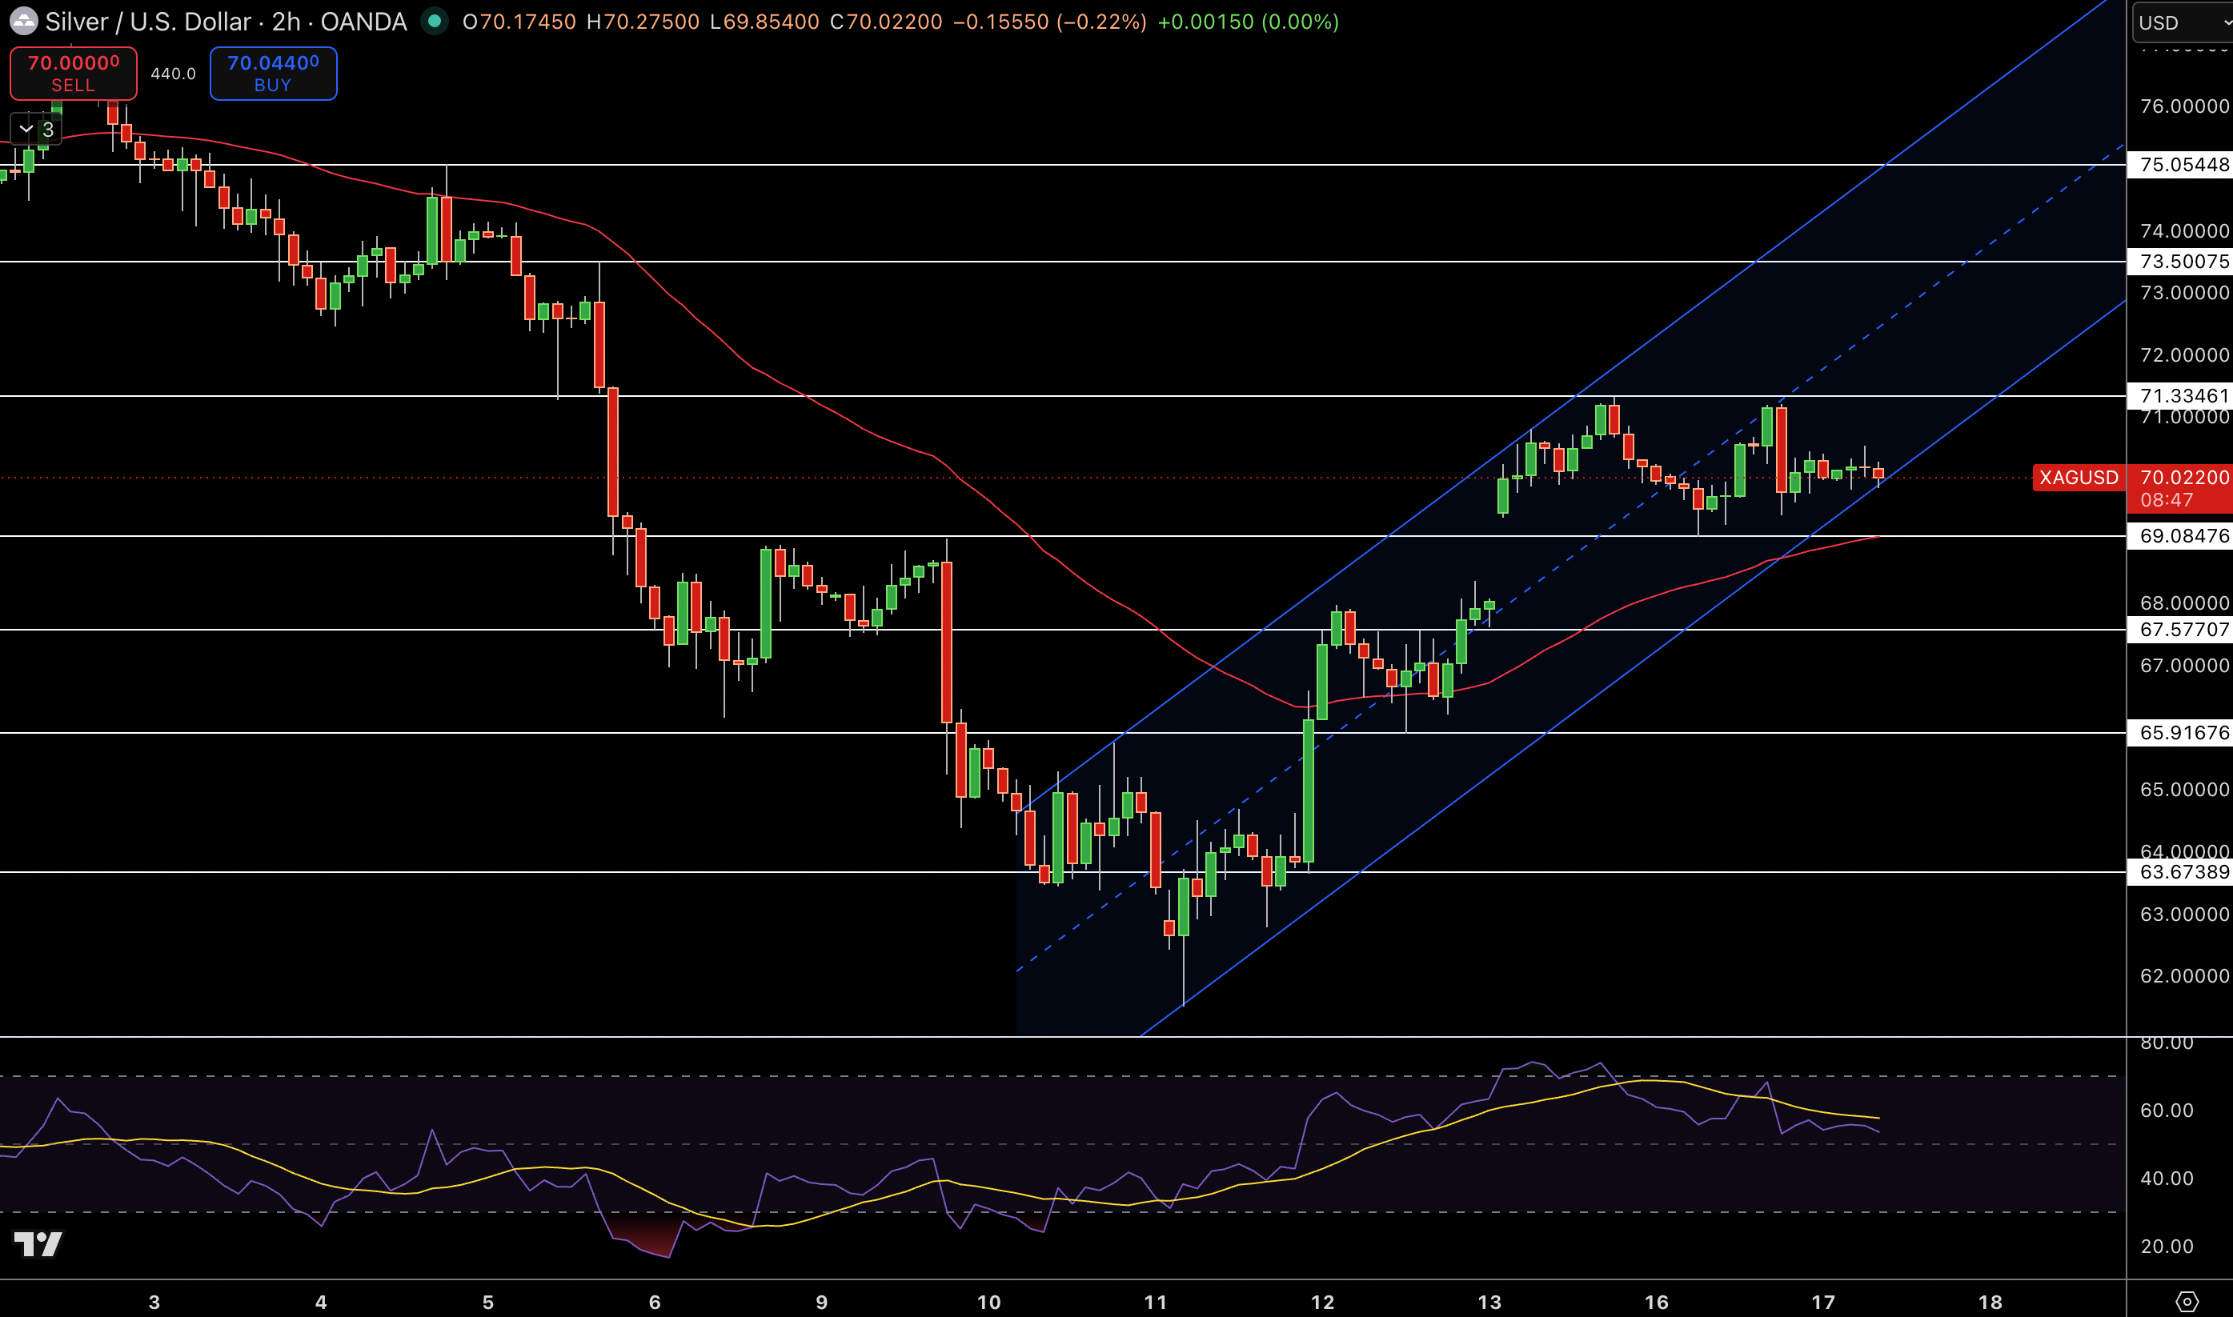Click the 62.00000 price scale label
Image resolution: width=2233 pixels, height=1317 pixels.
tap(2184, 976)
